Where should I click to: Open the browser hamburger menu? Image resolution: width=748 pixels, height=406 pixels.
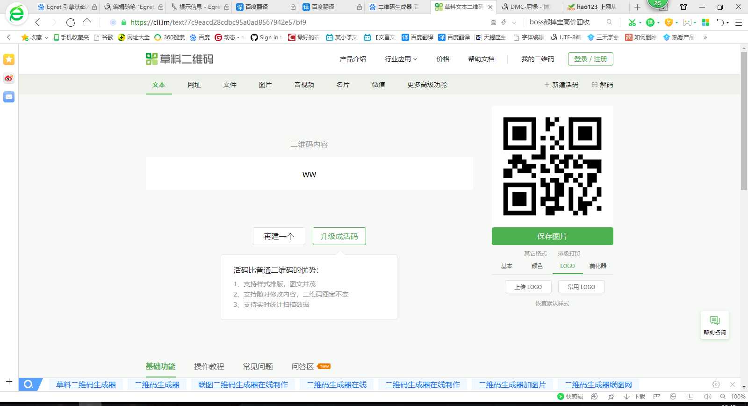(x=739, y=22)
